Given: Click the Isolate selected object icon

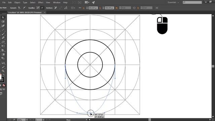Looking at the screenshot, I should (157, 8).
